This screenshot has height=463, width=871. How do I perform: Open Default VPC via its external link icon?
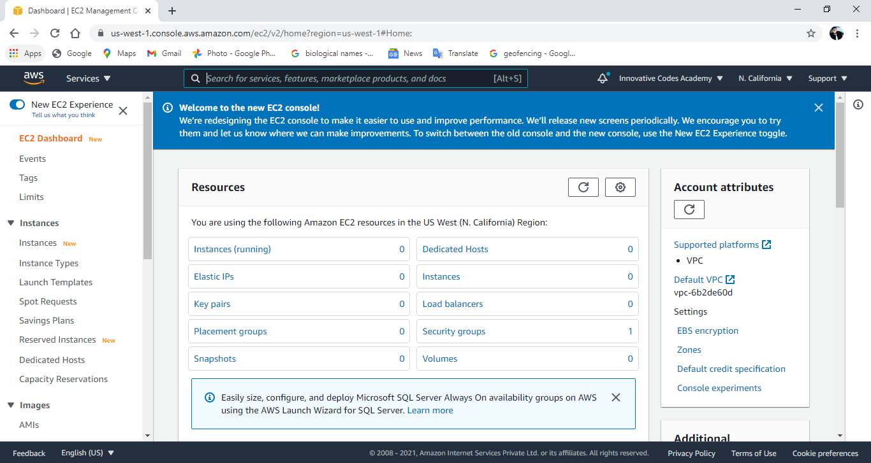(730, 279)
